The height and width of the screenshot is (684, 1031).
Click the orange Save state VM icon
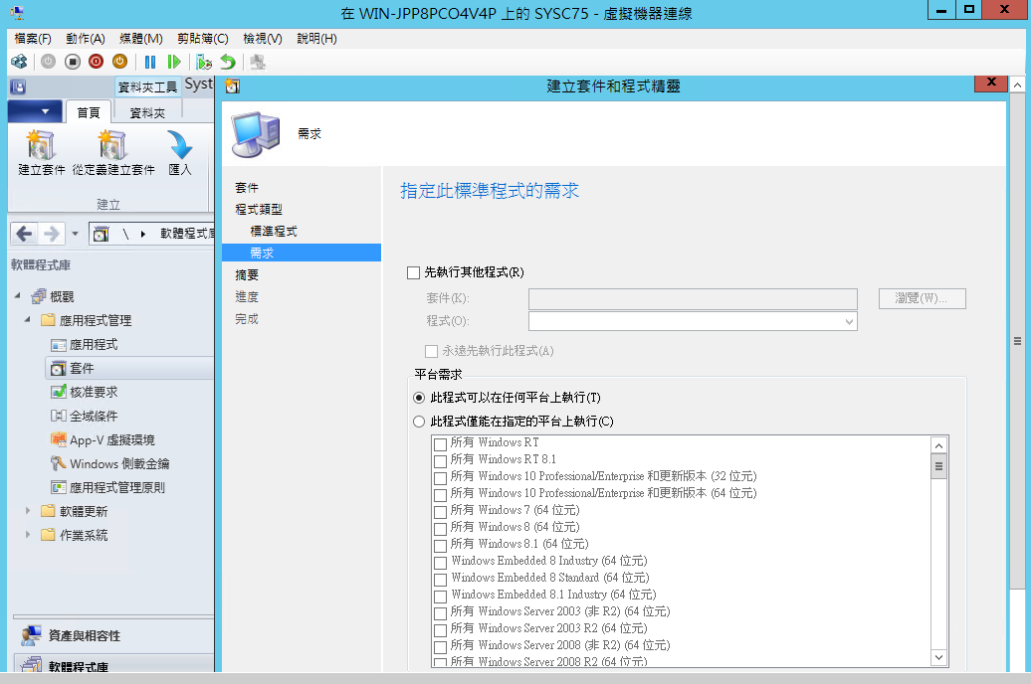[119, 62]
